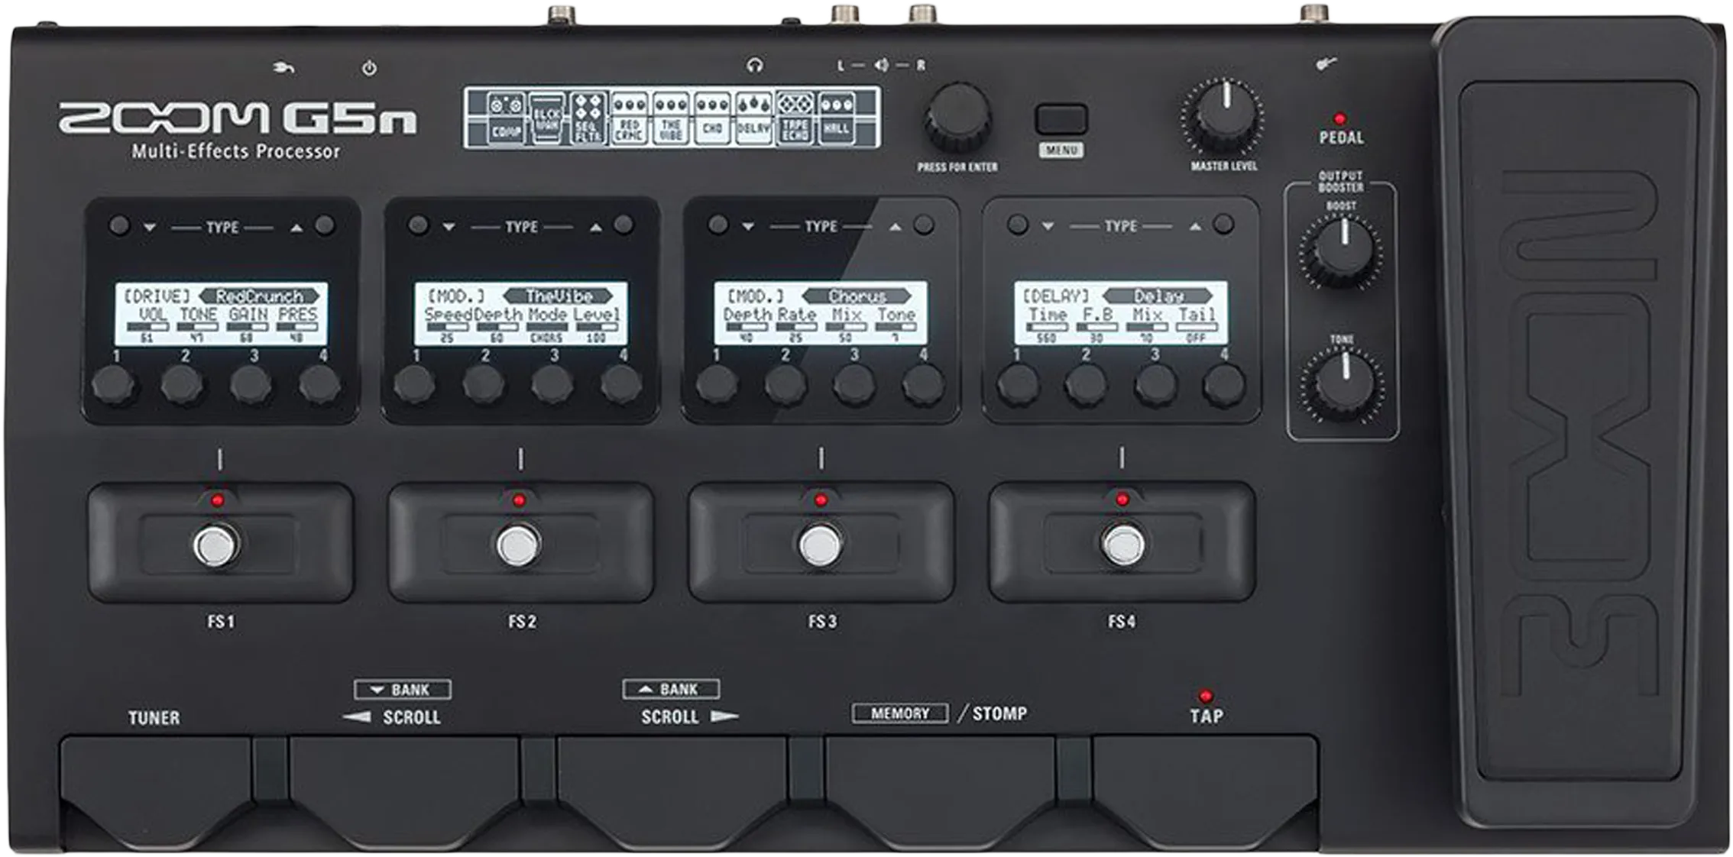This screenshot has height=857, width=1733.
Task: Click knob 4 below the Chorus display
Action: point(923,383)
